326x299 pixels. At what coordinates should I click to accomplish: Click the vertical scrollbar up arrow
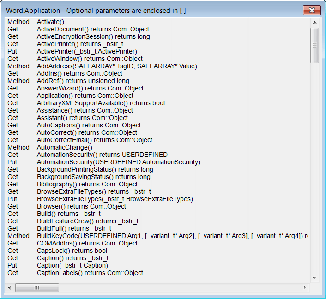(x=314, y=22)
